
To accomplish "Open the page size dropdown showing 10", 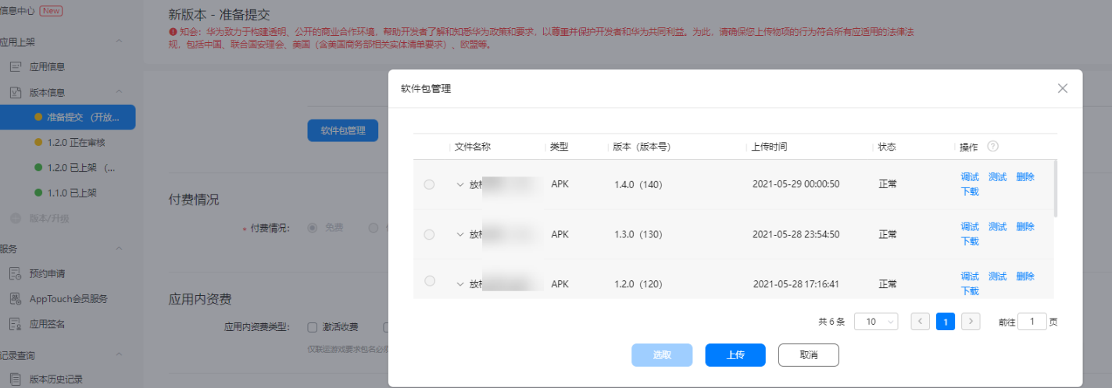I will tap(876, 322).
